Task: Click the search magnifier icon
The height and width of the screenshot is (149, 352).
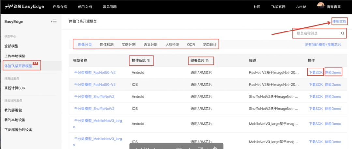Action: click(342, 33)
